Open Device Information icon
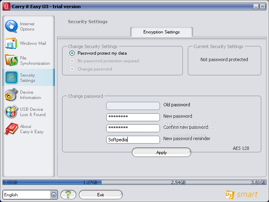Screen dimensions: 269x202 [11, 94]
